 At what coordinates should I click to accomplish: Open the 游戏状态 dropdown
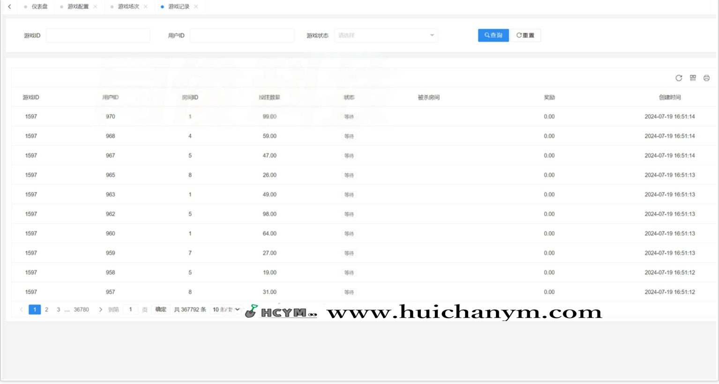coord(386,35)
